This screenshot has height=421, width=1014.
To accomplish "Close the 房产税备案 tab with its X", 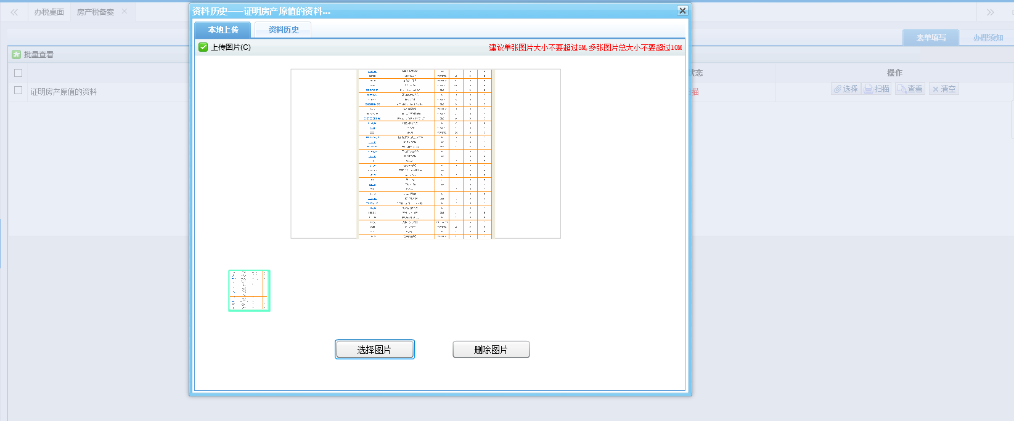I will tap(125, 12).
